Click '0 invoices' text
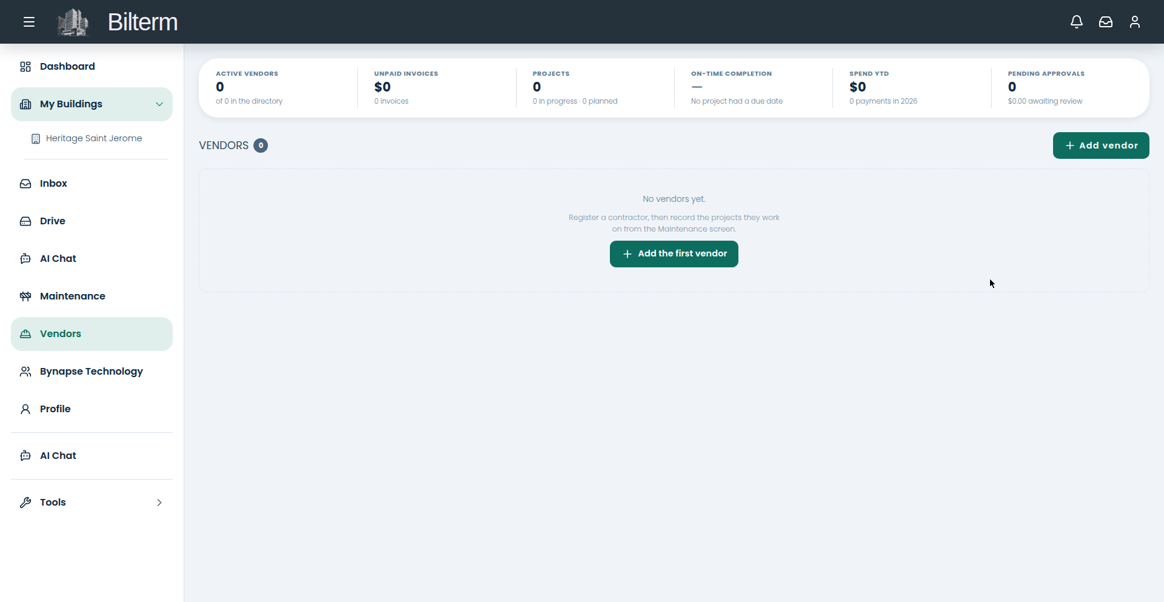 point(391,101)
